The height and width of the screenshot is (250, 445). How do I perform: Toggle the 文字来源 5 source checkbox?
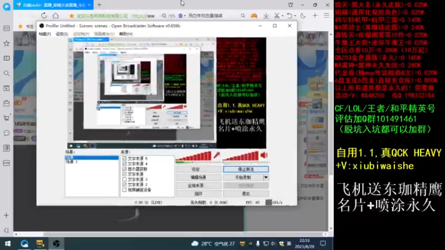pos(124,158)
